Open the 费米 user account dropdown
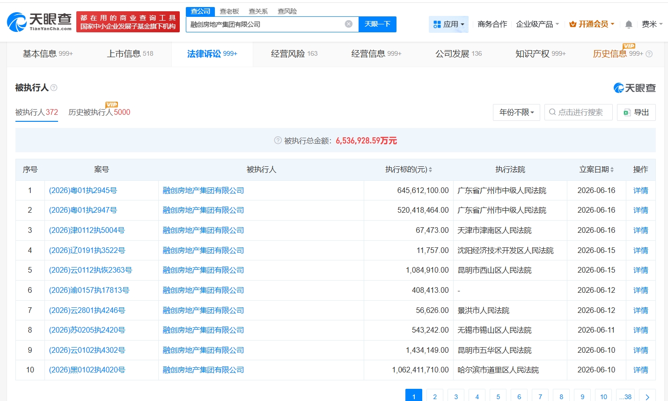Viewport: 668px width, 401px height. tap(652, 24)
